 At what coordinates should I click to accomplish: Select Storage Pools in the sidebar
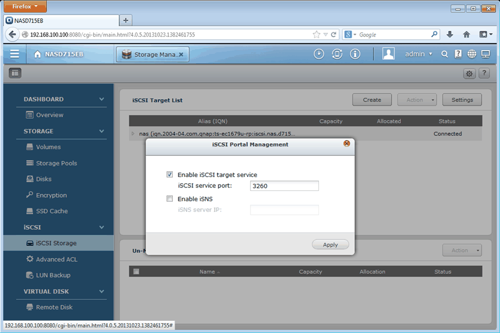click(x=56, y=163)
